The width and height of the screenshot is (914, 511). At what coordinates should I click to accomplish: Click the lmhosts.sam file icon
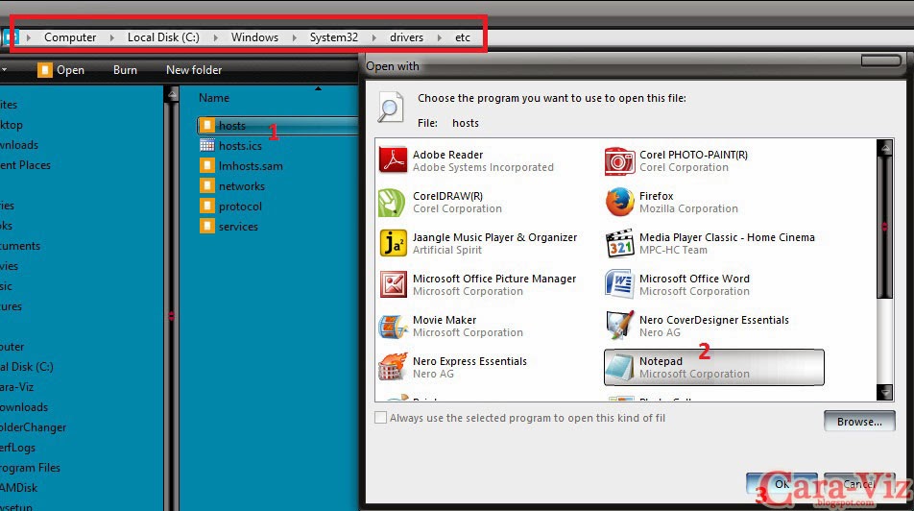(x=207, y=165)
